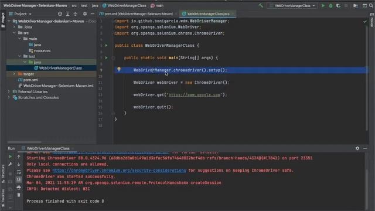
Task: Click Select Opened File target icon in Project panel
Action: (x=60, y=14)
